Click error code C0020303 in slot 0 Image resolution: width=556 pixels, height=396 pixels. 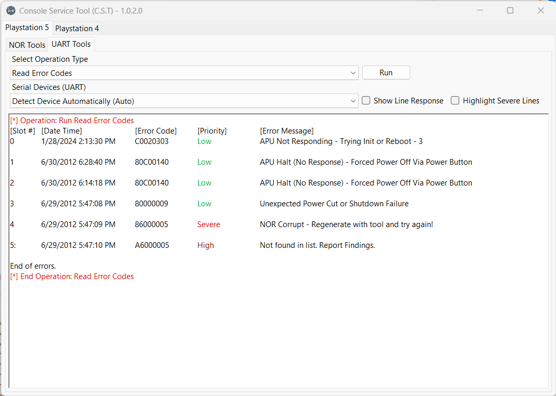pos(151,141)
